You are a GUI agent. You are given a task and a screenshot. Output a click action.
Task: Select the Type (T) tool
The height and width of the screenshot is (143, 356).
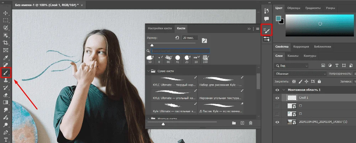click(x=6, y=139)
